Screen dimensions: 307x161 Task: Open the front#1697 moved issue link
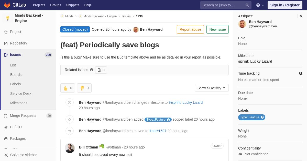pyautogui.click(x=158, y=131)
